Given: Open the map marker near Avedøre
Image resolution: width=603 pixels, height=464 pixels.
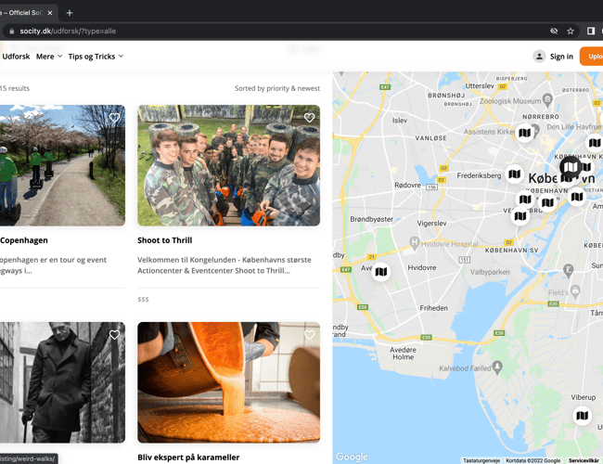Looking at the screenshot, I should (381, 272).
